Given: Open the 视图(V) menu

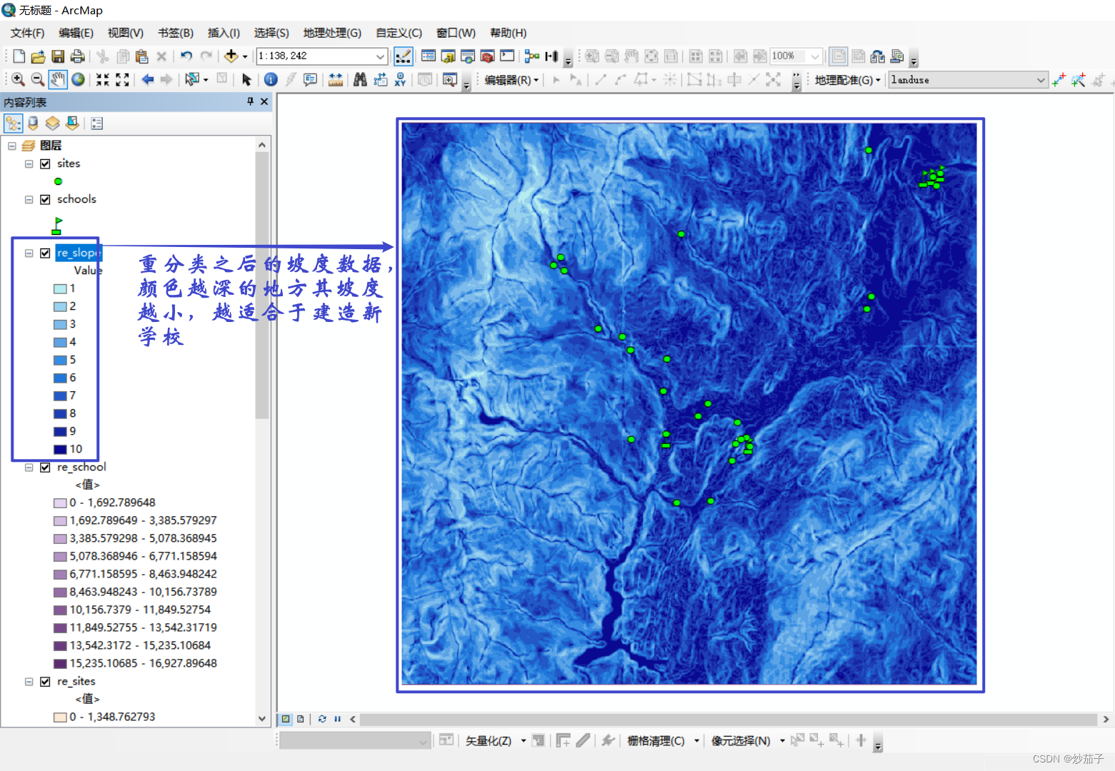Looking at the screenshot, I should tap(125, 33).
